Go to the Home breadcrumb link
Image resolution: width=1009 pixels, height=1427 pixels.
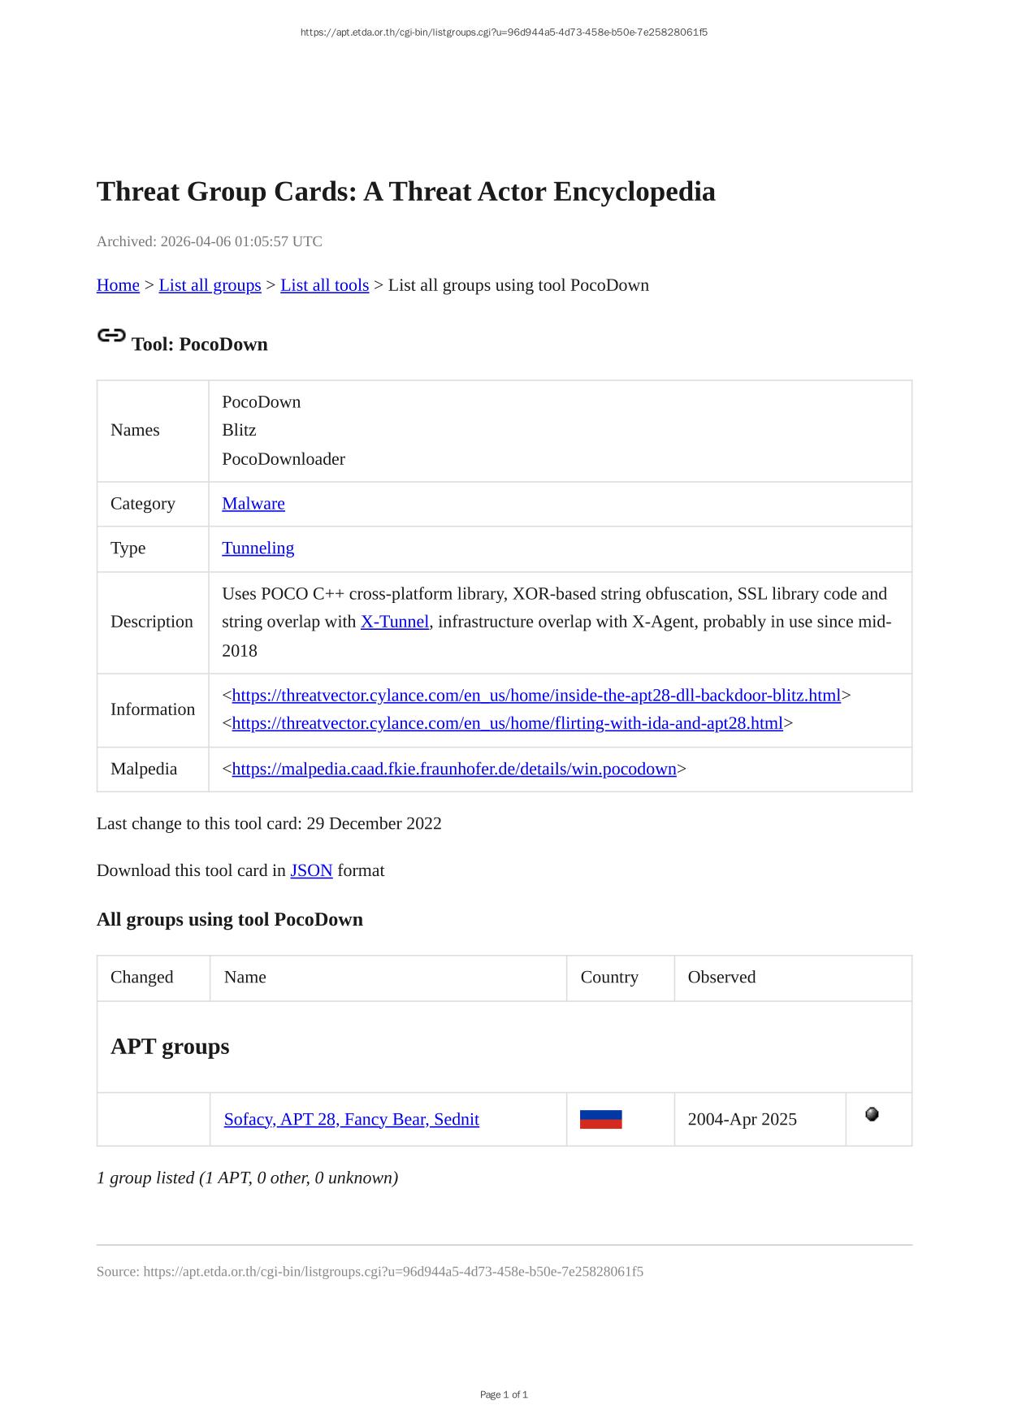pyautogui.click(x=118, y=285)
